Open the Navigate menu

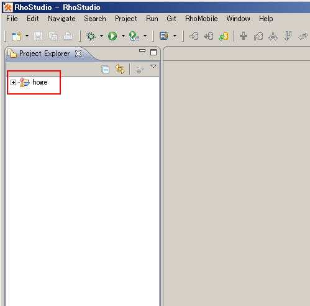[62, 19]
